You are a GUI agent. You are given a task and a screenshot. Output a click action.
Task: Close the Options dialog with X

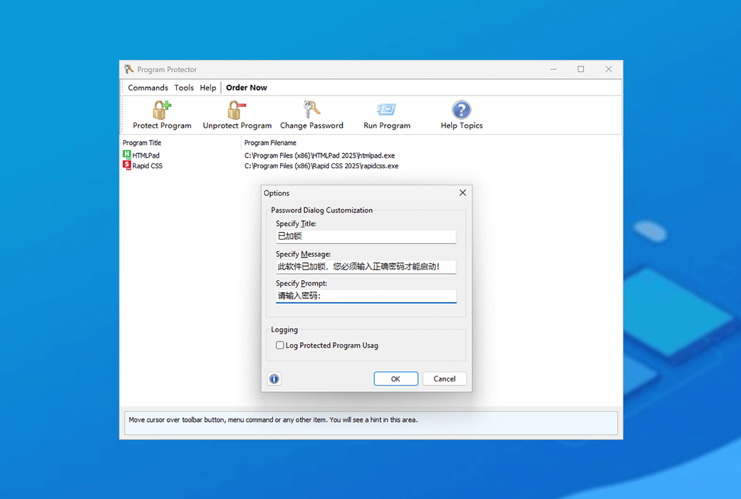[x=462, y=192]
